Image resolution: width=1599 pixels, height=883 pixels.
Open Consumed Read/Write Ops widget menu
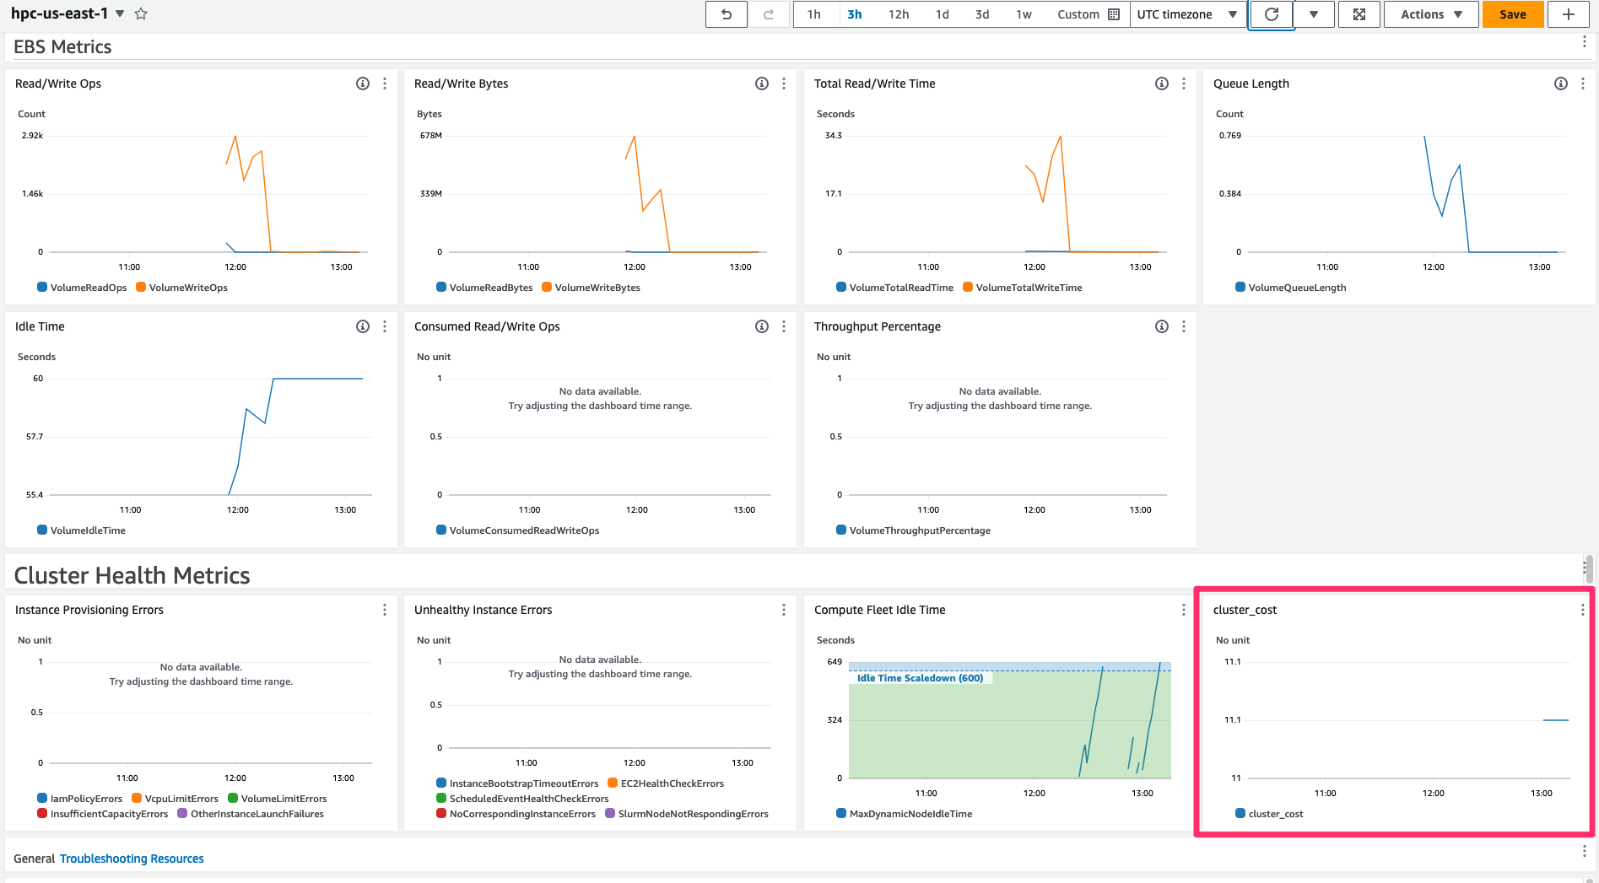(784, 326)
